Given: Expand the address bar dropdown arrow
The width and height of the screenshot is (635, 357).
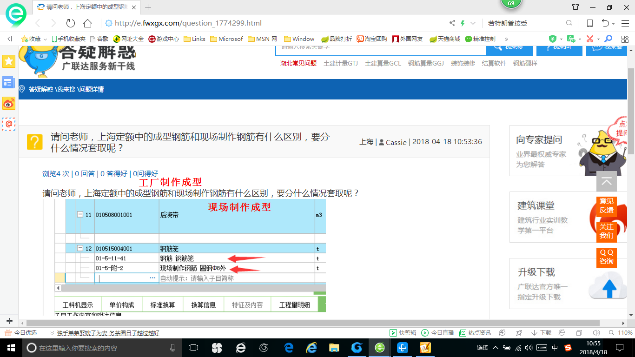Looking at the screenshot, I should click(473, 23).
